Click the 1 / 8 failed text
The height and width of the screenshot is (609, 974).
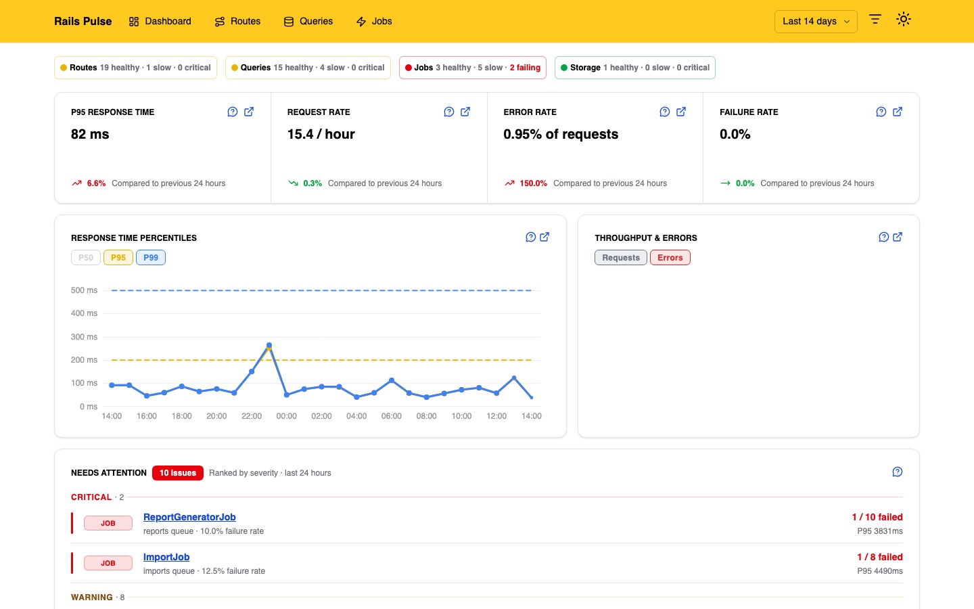tap(880, 557)
